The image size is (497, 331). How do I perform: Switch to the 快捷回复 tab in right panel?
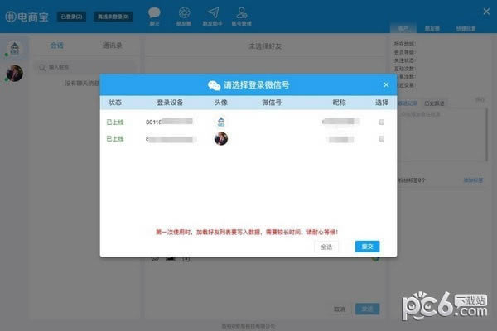[466, 28]
